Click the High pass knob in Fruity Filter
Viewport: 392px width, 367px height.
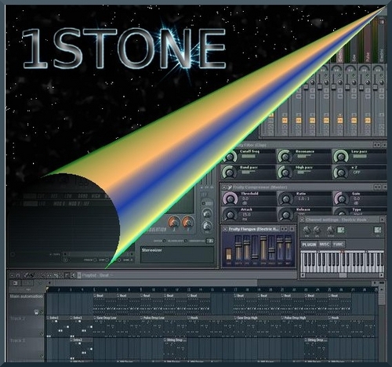285,173
